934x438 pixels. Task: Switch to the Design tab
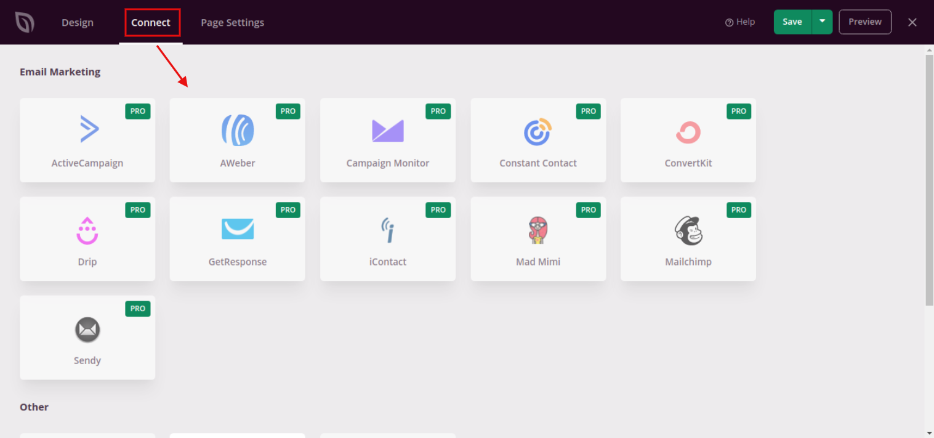tap(77, 22)
